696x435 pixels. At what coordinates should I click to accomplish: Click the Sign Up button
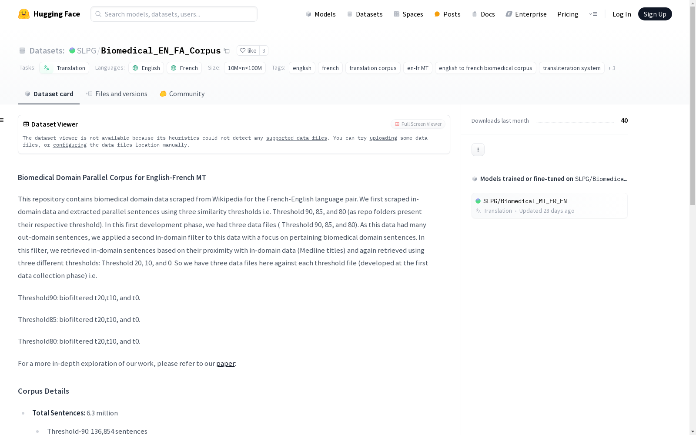pyautogui.click(x=655, y=14)
